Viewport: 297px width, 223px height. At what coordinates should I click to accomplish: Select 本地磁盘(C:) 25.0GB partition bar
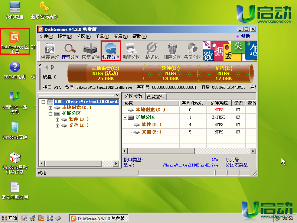tap(105, 73)
